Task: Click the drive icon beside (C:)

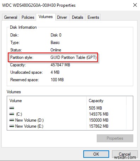Action: click(x=12, y=114)
